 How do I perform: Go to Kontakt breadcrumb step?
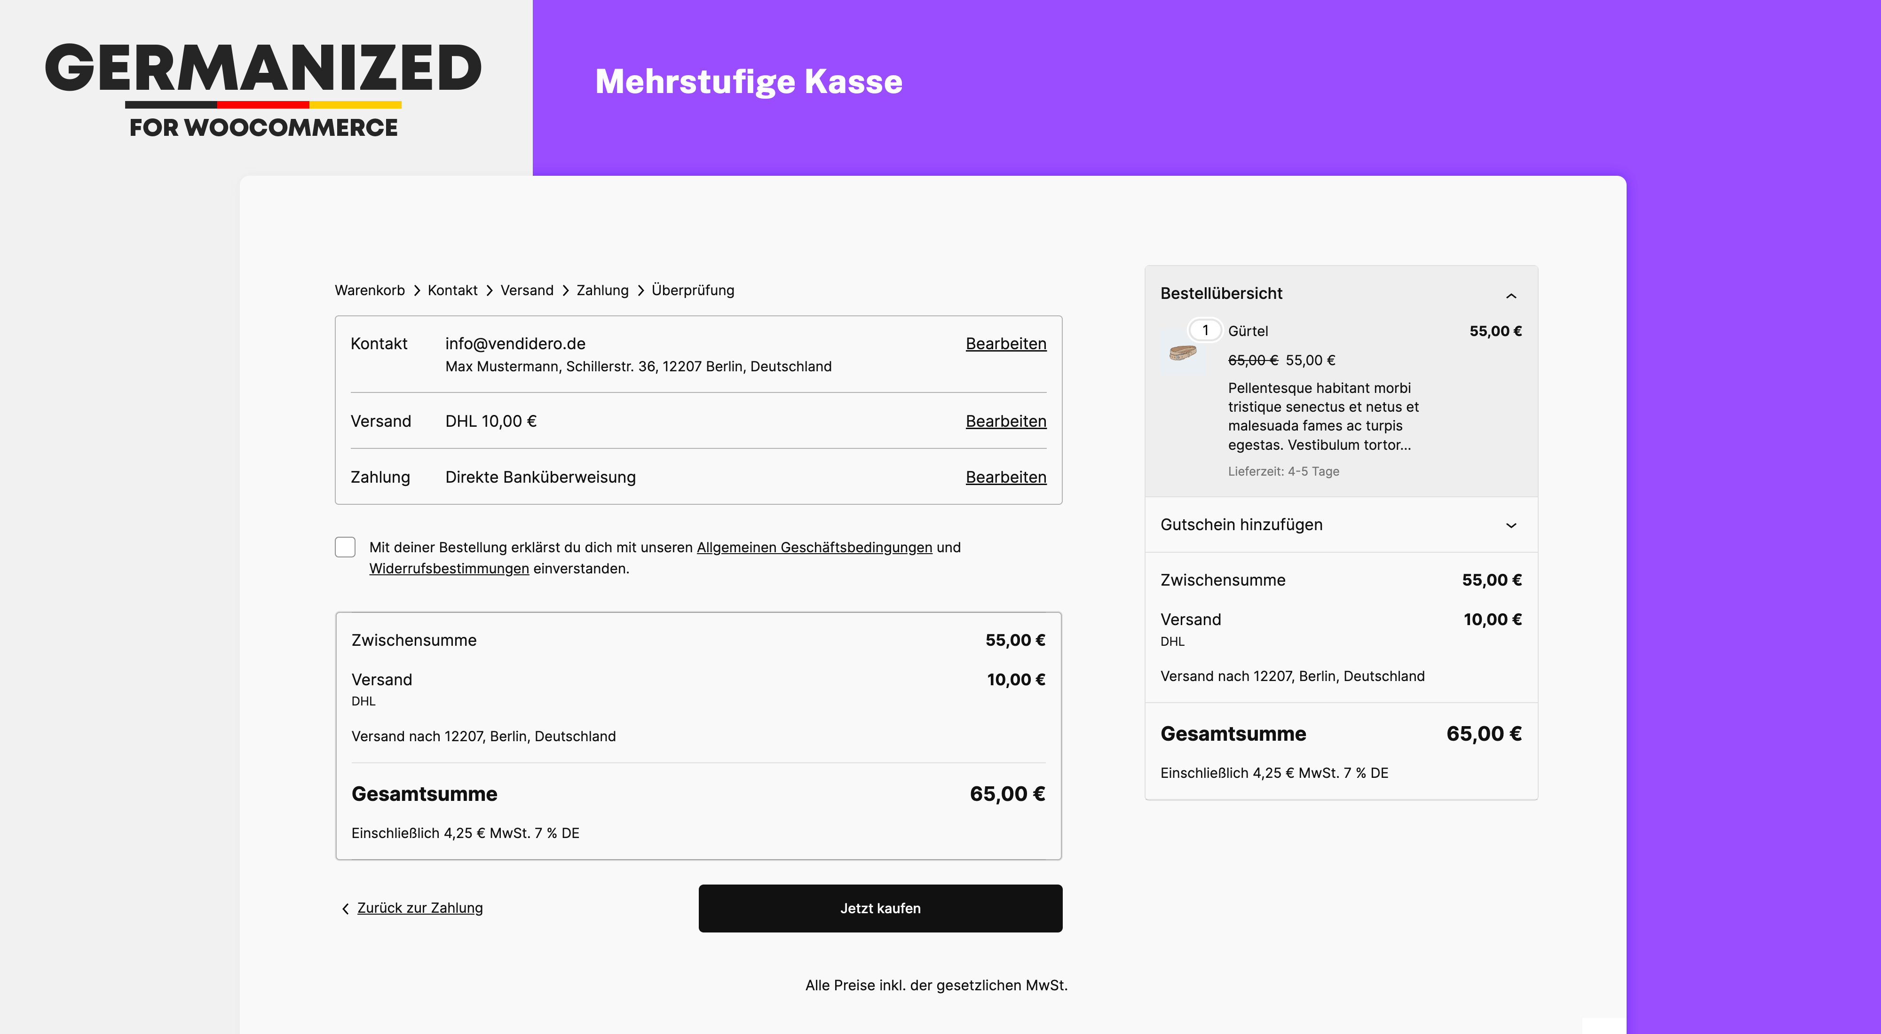coord(453,290)
